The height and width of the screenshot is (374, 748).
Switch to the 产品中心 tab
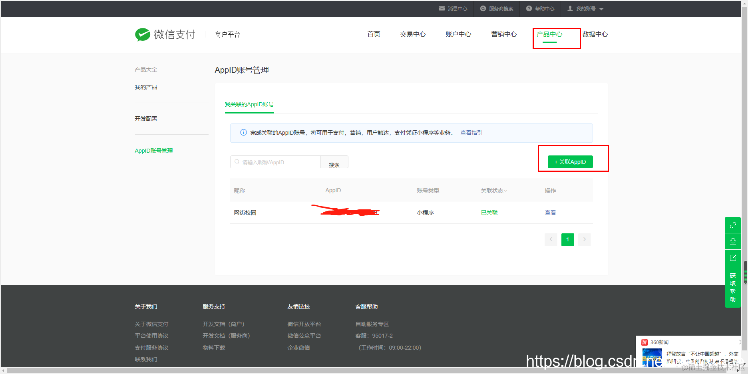coord(549,34)
